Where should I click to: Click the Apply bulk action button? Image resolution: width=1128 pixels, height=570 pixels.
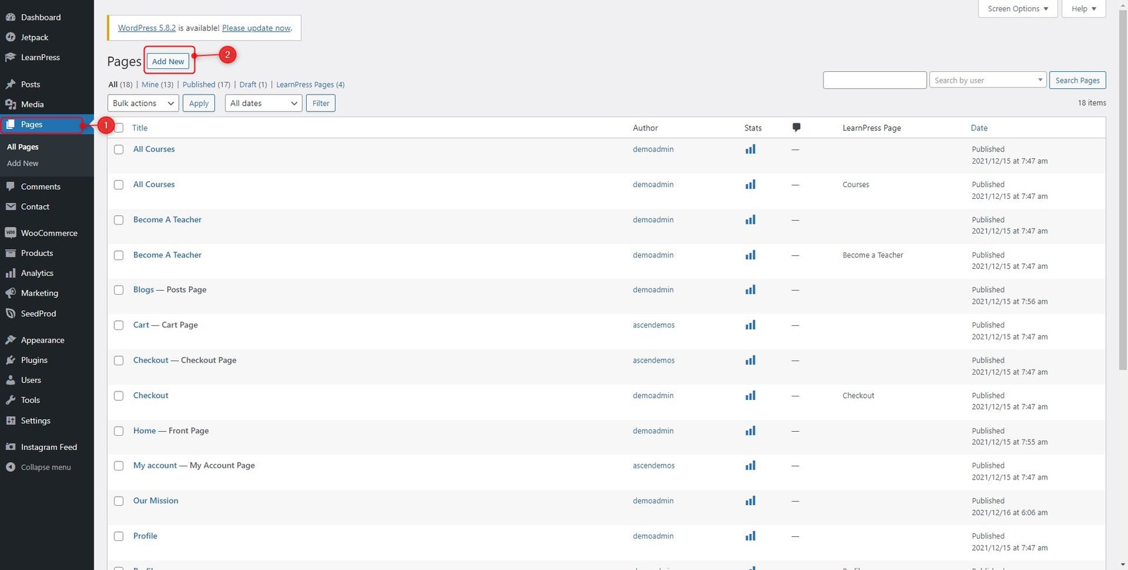(x=199, y=103)
